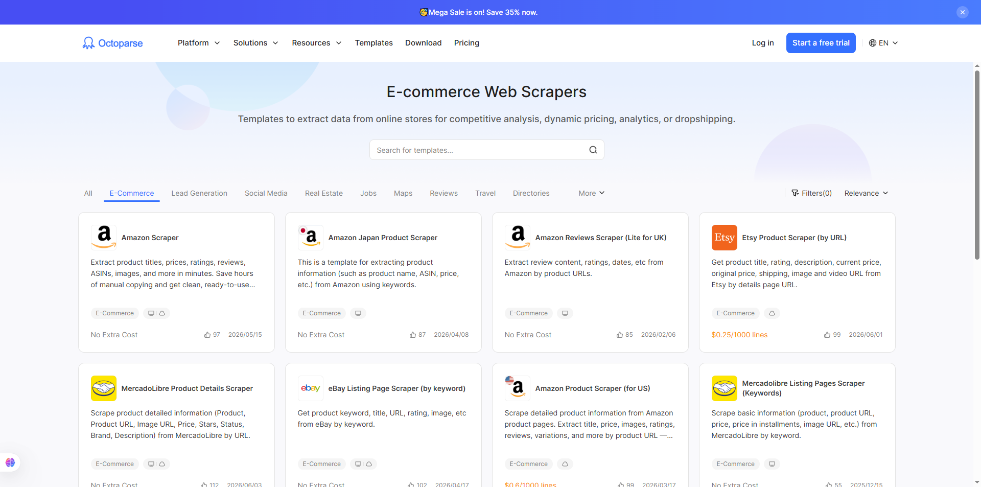Open Etsy Product Scraper (by URL) title

coord(795,238)
